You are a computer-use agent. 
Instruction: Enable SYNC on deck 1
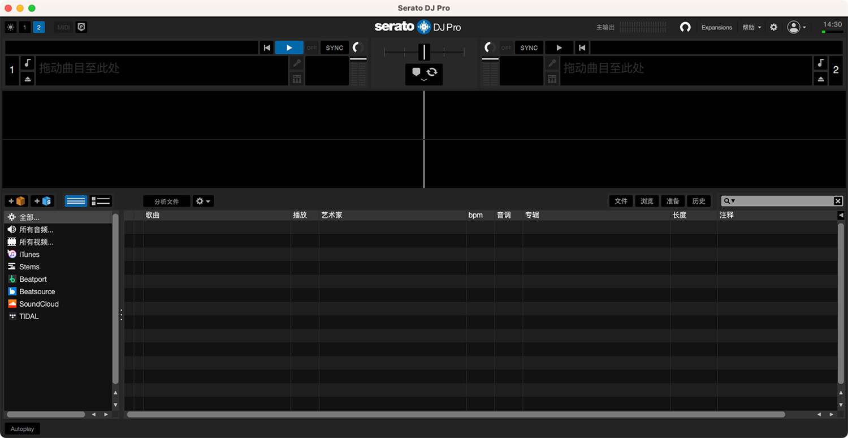coord(335,48)
